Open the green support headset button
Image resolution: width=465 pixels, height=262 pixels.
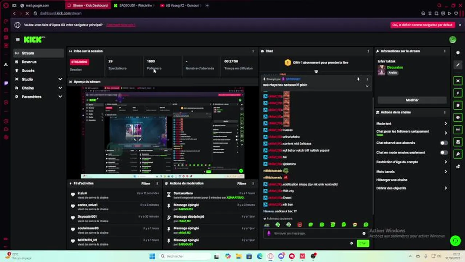tap(455, 241)
